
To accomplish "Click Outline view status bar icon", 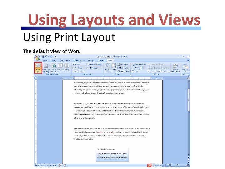I will pos(158,166).
